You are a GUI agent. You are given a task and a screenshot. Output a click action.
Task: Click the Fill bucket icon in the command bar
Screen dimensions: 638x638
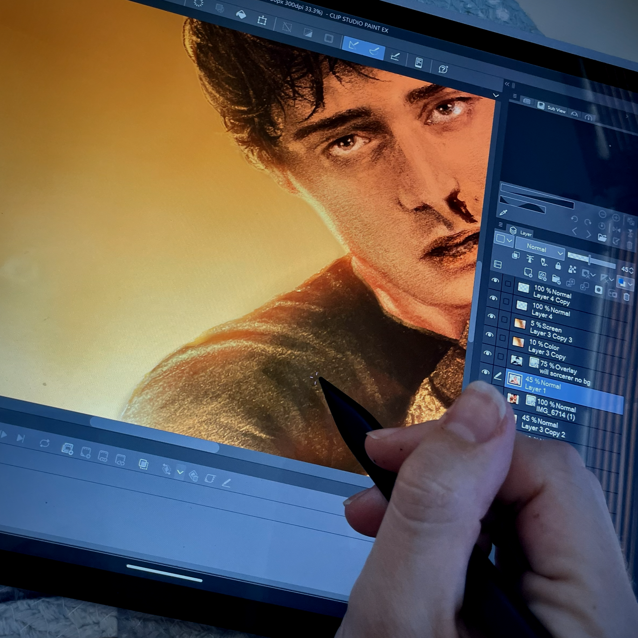241,15
